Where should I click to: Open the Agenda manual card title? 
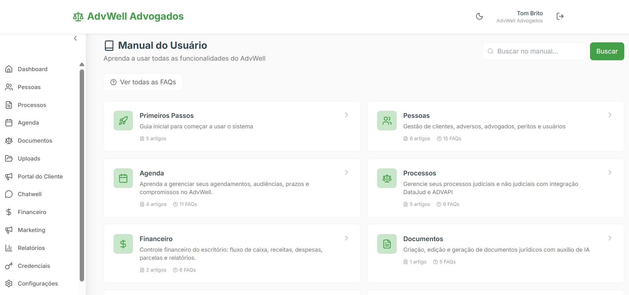[x=152, y=173]
